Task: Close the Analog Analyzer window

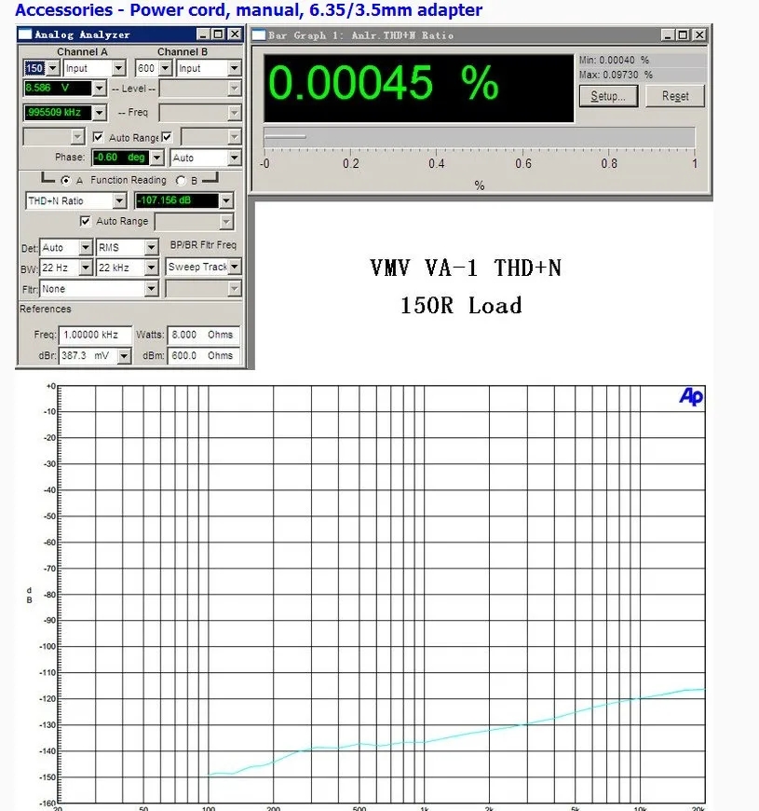Action: [x=235, y=34]
